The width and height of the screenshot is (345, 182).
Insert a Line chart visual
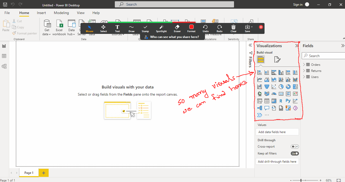[259, 80]
